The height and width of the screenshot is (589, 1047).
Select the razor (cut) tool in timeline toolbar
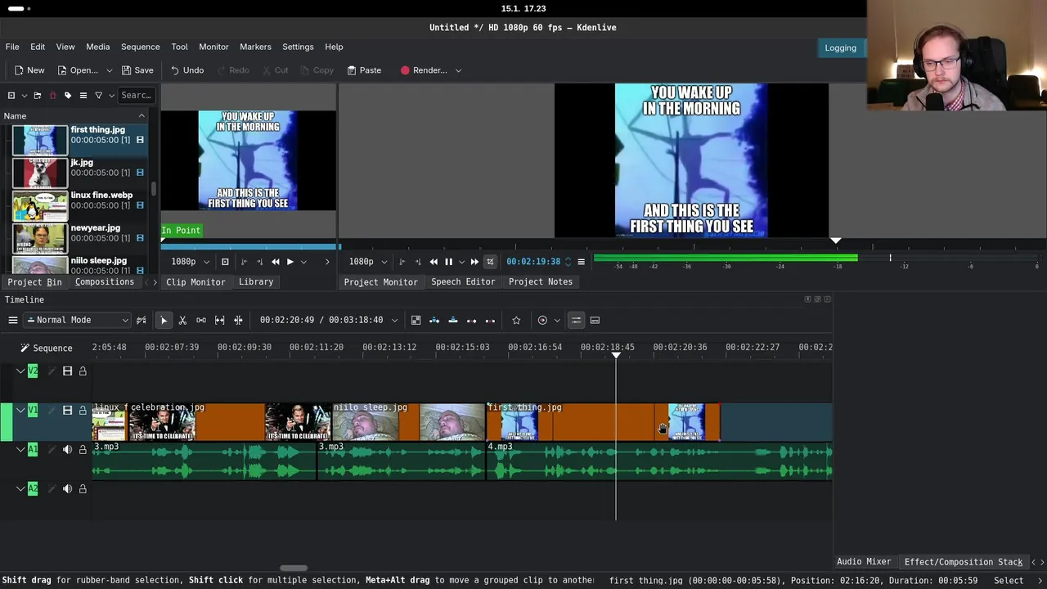point(182,320)
